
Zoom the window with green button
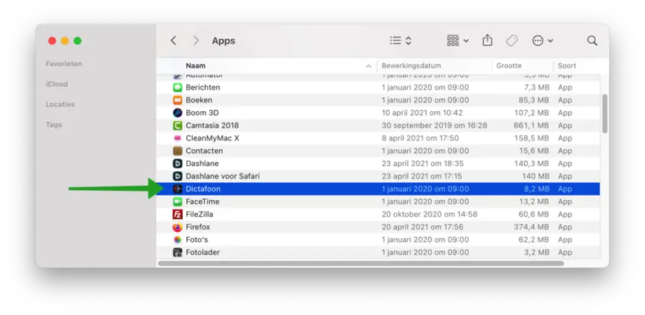coord(77,41)
